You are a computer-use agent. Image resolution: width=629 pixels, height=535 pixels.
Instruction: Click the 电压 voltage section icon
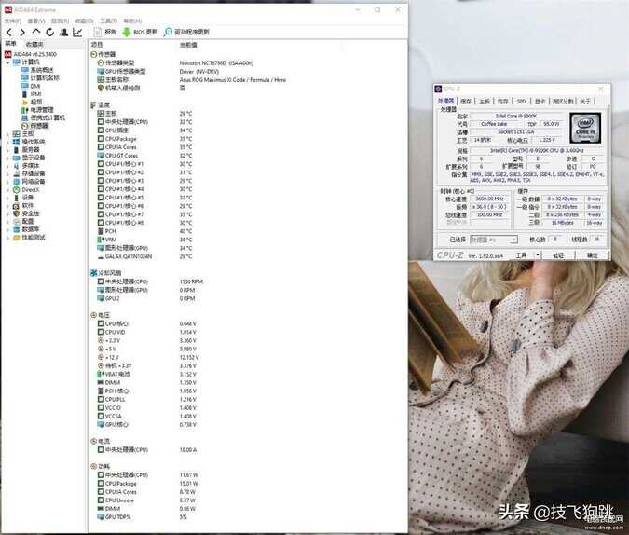(93, 315)
